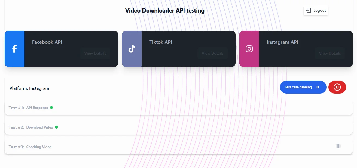Viewport: 357px width, 168px height.
Task: Click the Platform: Instagram label
Action: click(29, 88)
